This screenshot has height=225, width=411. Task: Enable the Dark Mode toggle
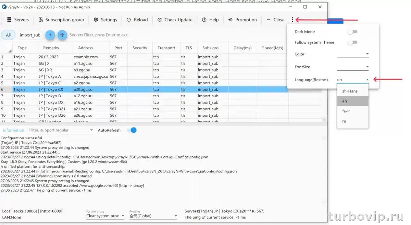point(352,32)
